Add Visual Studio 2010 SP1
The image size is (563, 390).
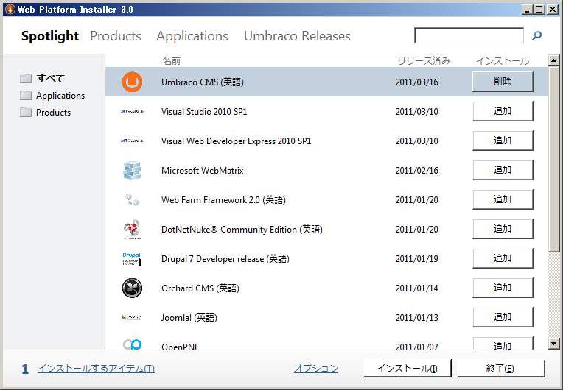coord(503,111)
